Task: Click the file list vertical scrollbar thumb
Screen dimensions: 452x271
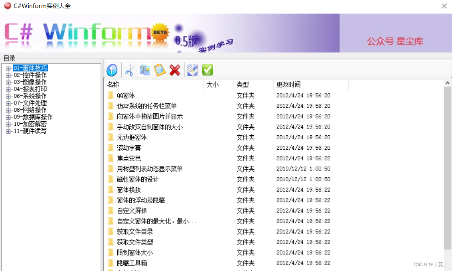Action: 447,168
